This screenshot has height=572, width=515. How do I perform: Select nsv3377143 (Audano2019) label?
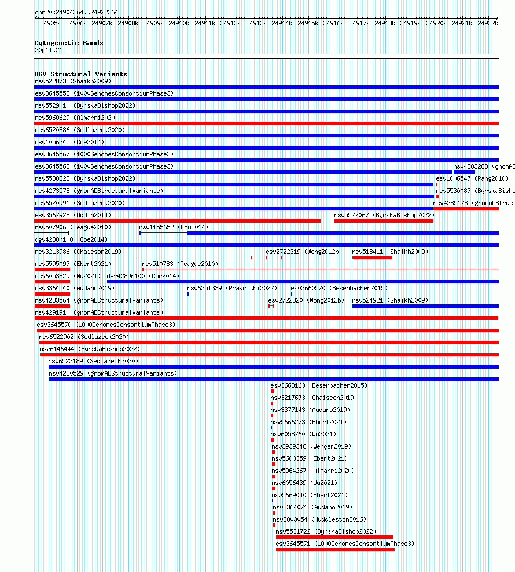point(310,410)
